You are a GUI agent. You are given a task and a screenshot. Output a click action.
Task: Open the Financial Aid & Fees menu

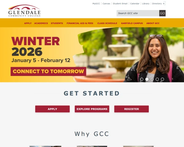(x=80, y=23)
